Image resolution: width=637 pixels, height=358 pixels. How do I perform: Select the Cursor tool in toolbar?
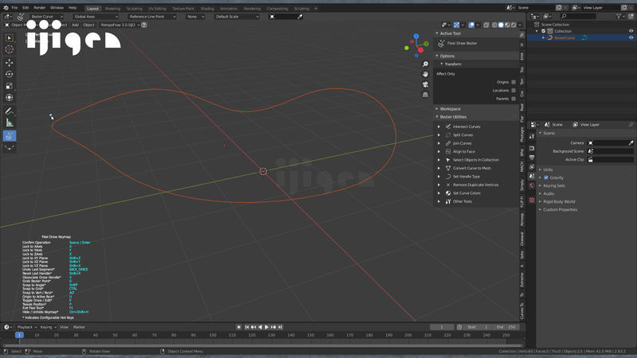tap(9, 49)
